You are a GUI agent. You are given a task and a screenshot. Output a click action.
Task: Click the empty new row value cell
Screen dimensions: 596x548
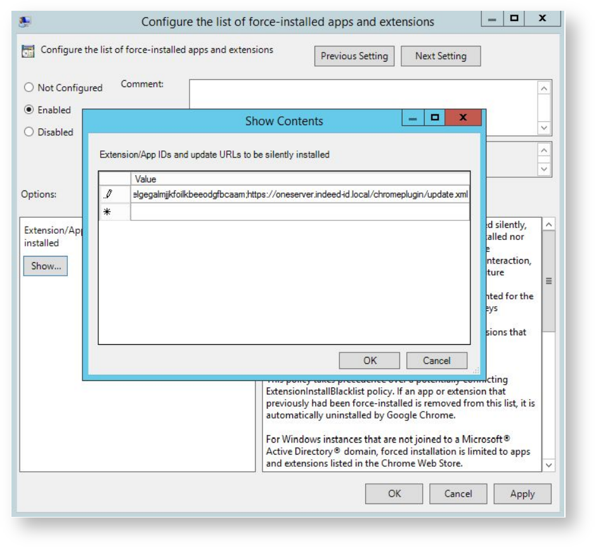(x=300, y=212)
